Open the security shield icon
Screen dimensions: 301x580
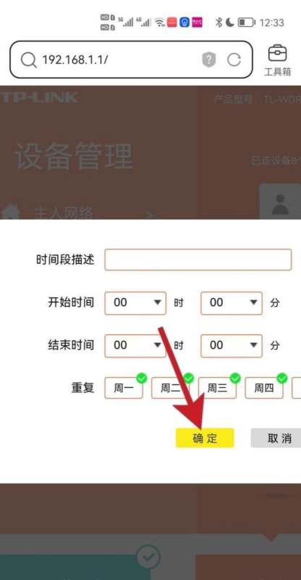[208, 59]
